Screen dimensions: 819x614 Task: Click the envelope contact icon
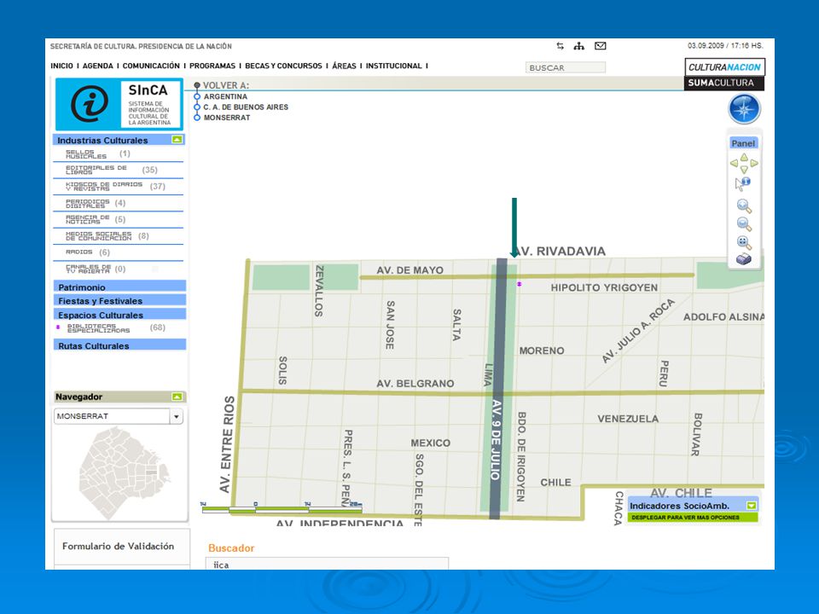click(601, 46)
